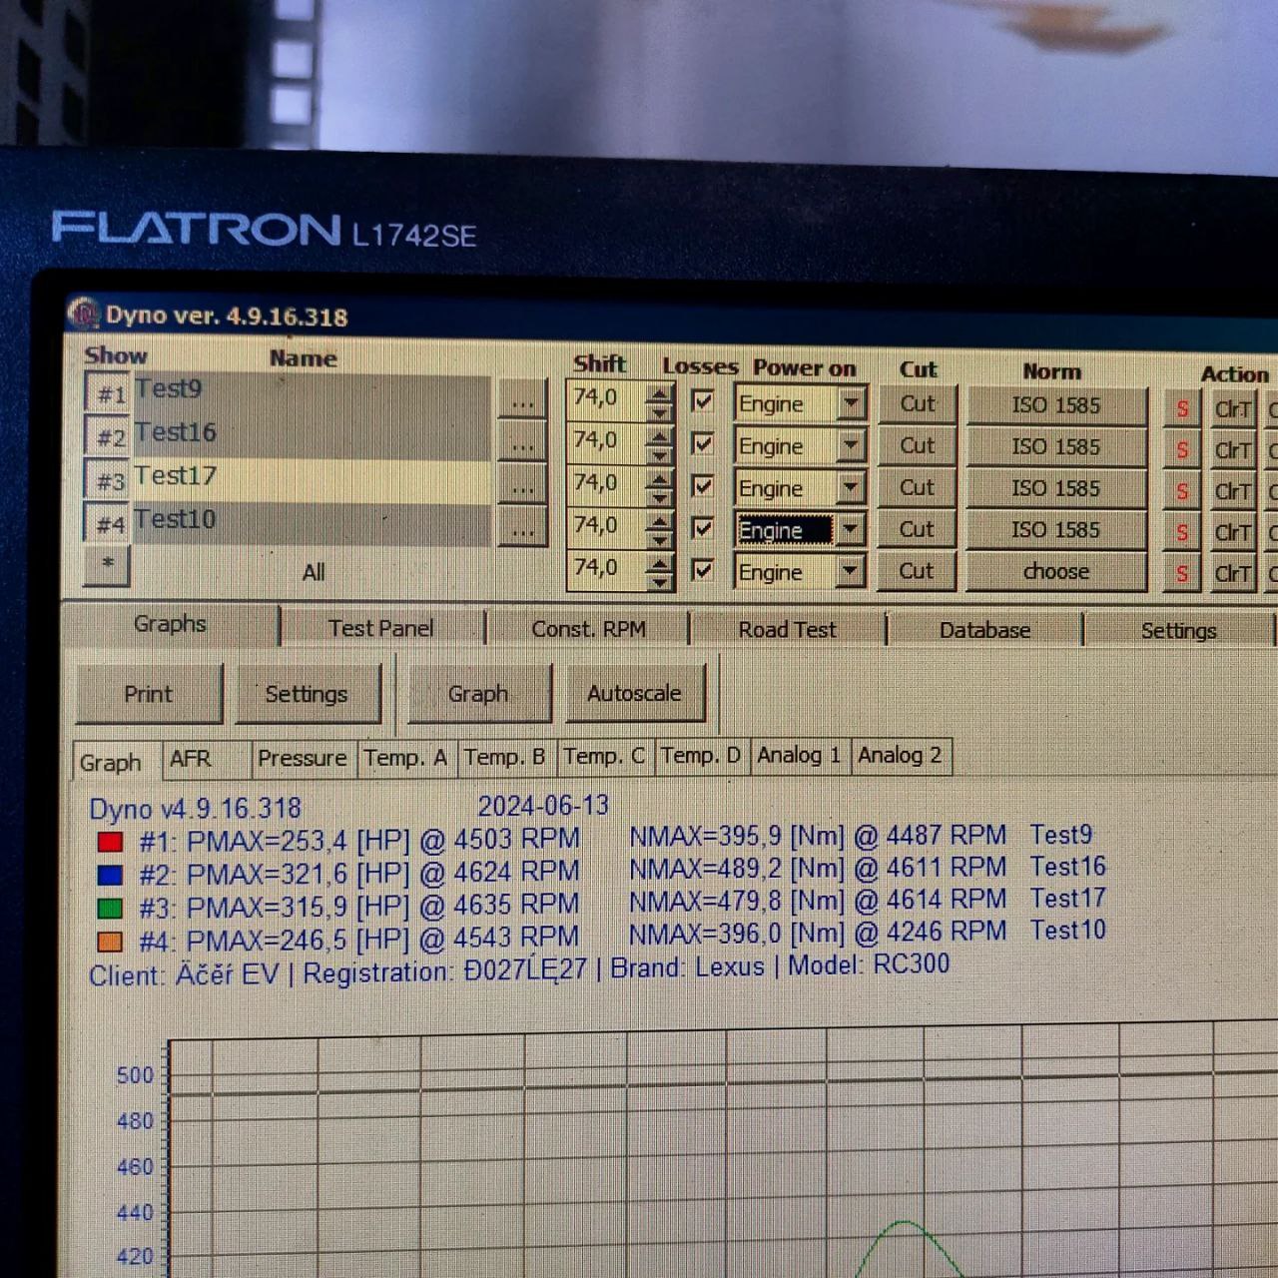This screenshot has width=1278, height=1278.
Task: Uncheck the Losses checkbox for Test9
Action: [703, 401]
